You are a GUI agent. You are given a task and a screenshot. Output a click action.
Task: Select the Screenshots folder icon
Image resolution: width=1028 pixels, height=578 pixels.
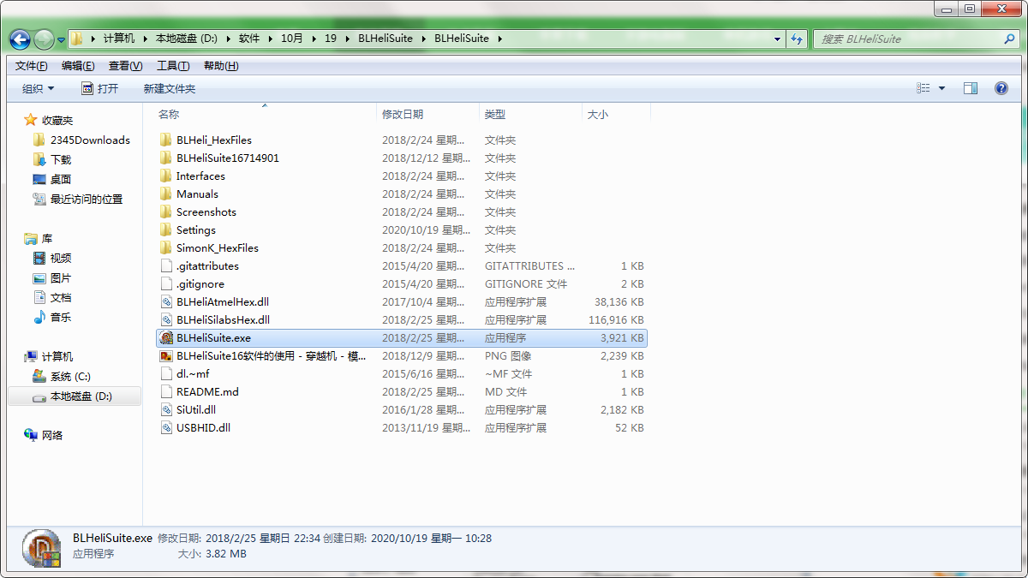pos(167,212)
